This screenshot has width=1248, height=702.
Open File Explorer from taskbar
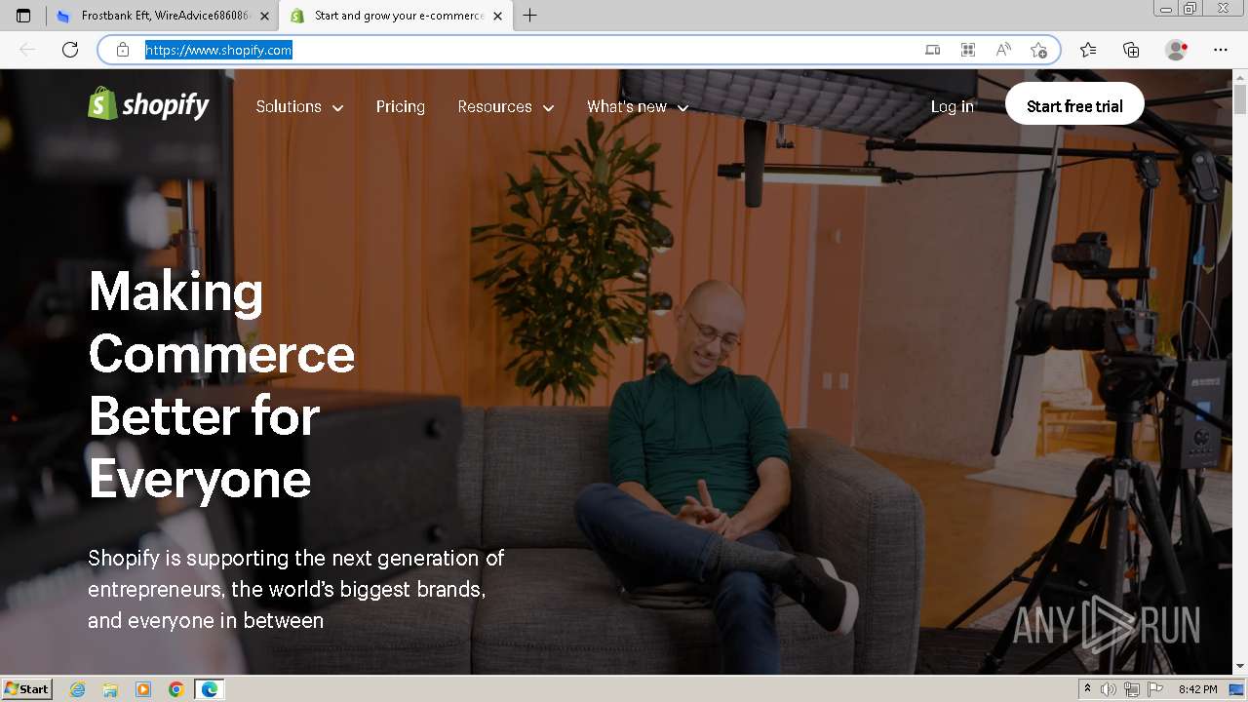click(x=110, y=689)
